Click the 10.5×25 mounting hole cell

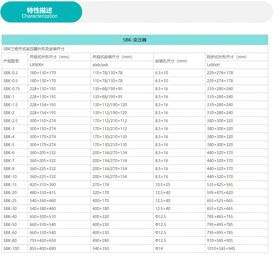(163, 184)
